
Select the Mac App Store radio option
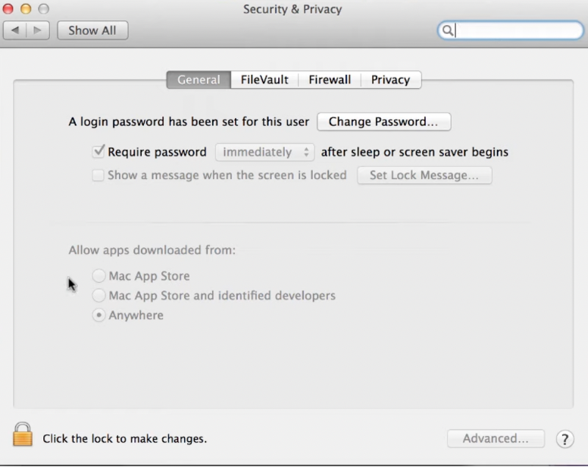click(99, 276)
